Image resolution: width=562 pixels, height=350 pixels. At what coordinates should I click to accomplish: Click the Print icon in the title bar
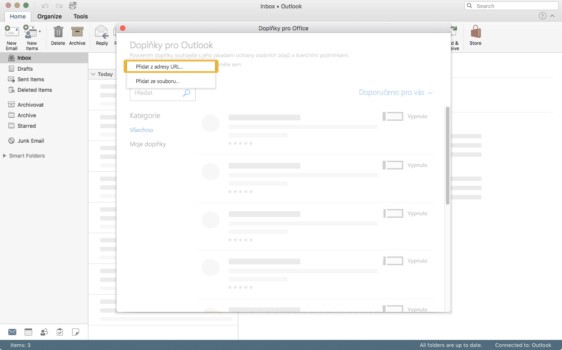[x=73, y=6]
